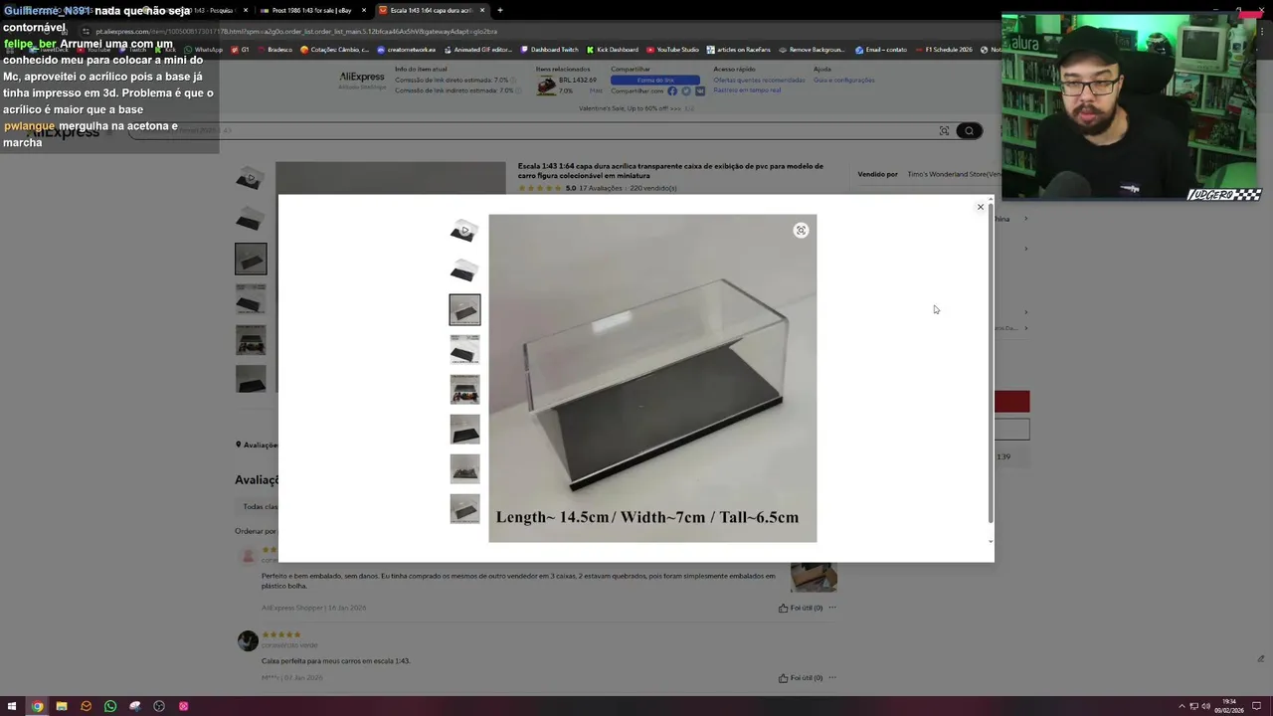The image size is (1273, 716).
Task: Select the highlighted third popup thumbnail
Action: coord(464,310)
